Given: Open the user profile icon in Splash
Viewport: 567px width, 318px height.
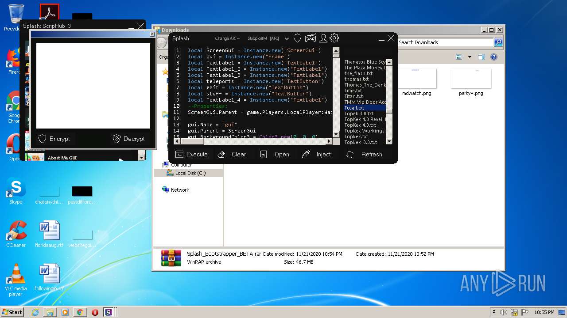Looking at the screenshot, I should (323, 38).
